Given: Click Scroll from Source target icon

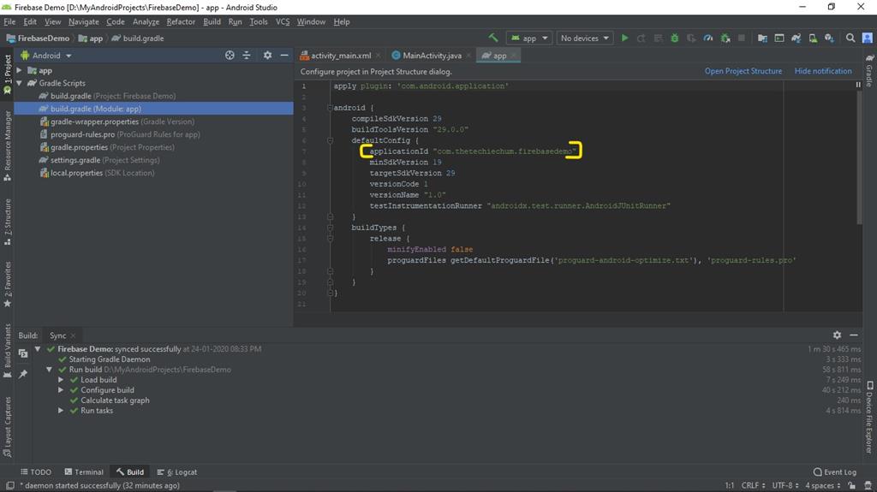Looking at the screenshot, I should (x=230, y=56).
